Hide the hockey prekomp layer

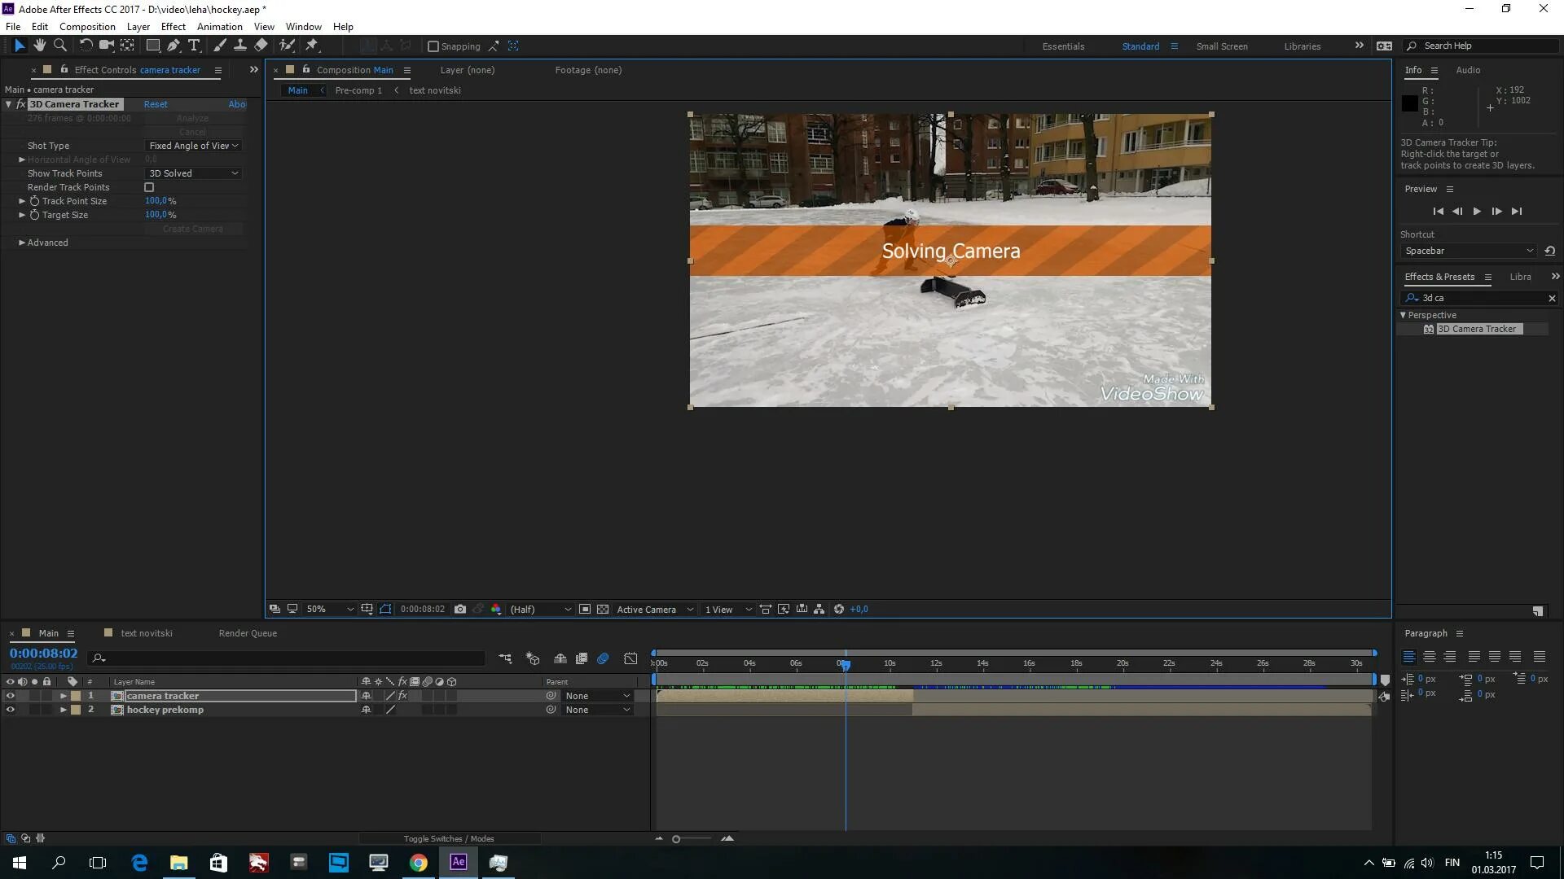[10, 710]
